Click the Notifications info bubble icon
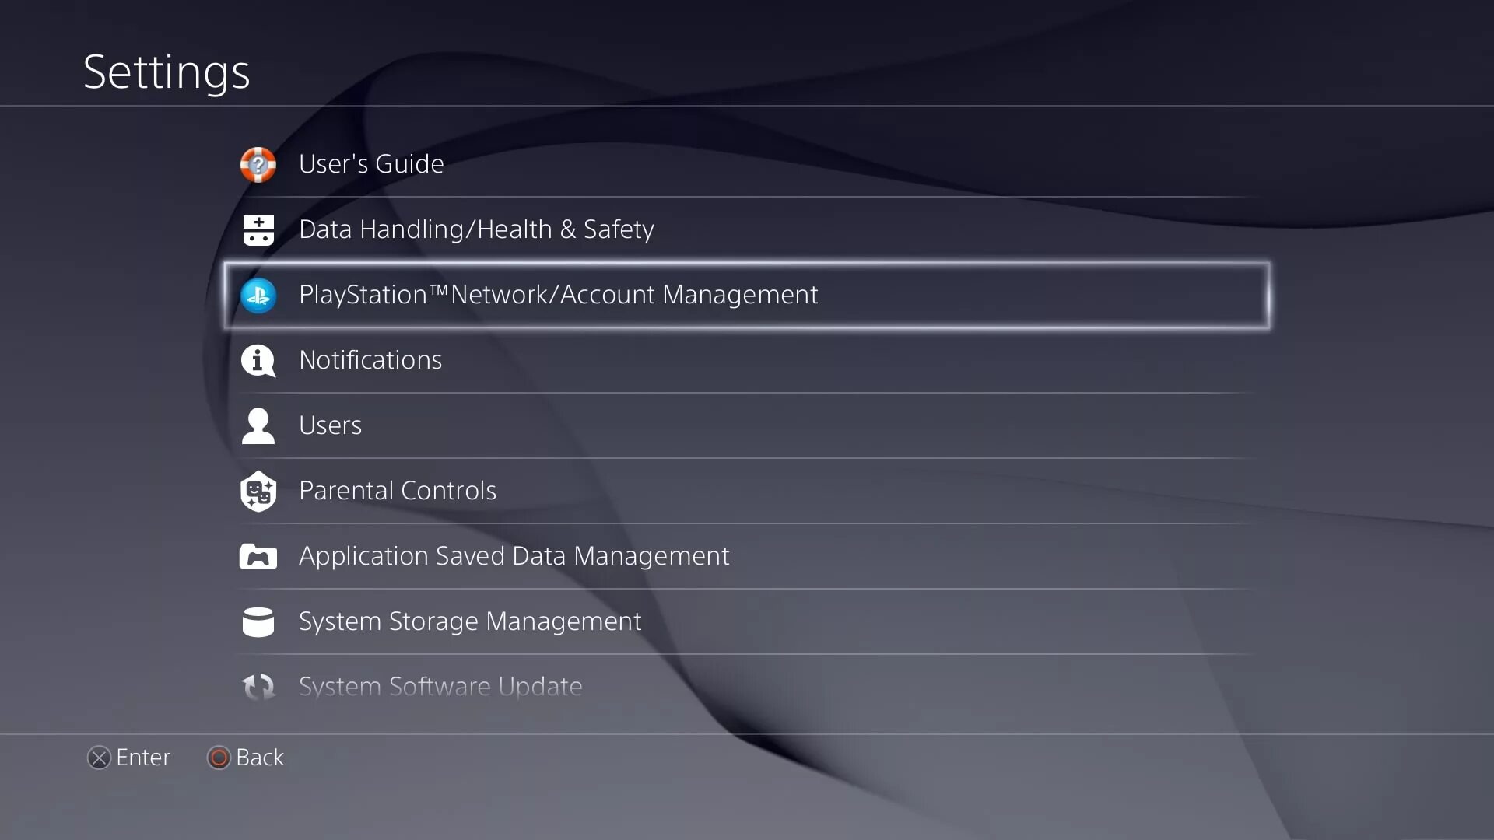Screen dimensions: 1494x840 [258, 361]
